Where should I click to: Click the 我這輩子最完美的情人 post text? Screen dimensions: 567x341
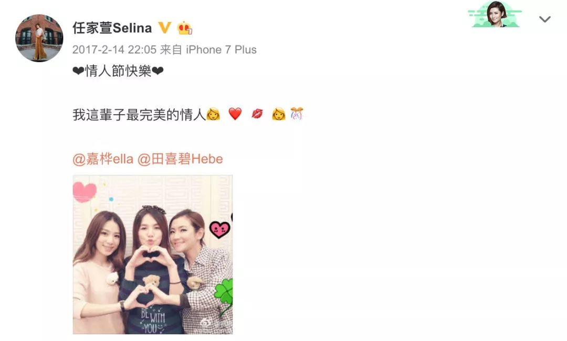(139, 114)
